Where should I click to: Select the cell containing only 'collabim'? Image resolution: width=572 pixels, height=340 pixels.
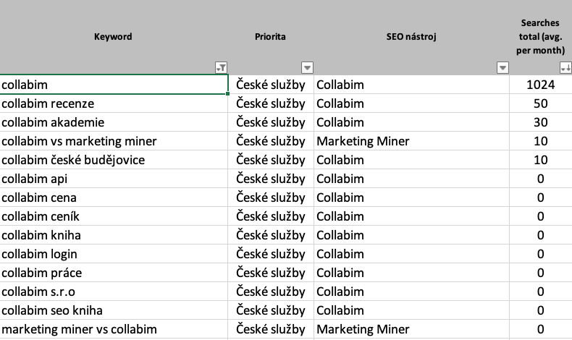pyautogui.click(x=114, y=85)
